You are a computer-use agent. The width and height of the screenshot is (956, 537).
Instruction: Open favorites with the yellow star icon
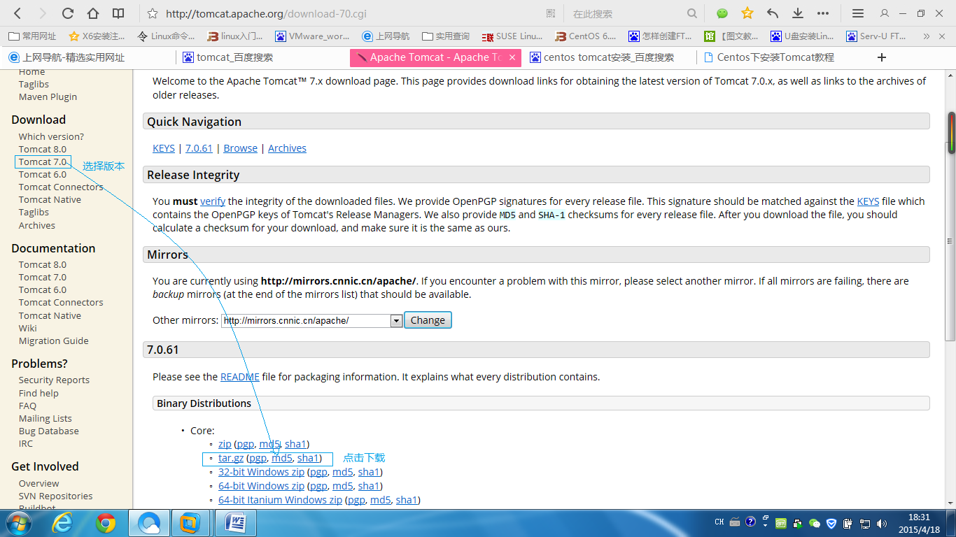point(747,13)
